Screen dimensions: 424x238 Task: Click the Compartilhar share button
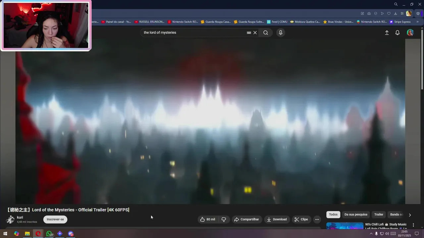(246, 219)
